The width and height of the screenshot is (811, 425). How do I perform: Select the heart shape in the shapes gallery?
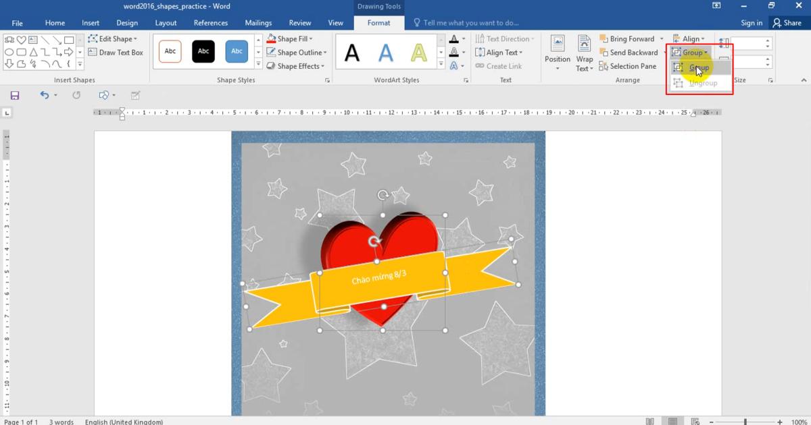click(21, 40)
